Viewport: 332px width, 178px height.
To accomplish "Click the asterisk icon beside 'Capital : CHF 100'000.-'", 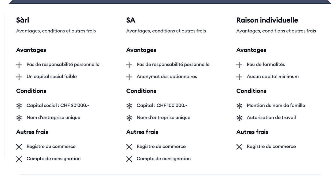I will point(129,106).
